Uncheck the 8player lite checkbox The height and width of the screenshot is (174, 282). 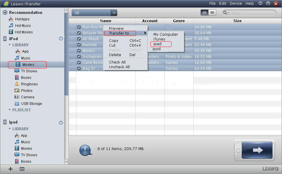point(79,33)
